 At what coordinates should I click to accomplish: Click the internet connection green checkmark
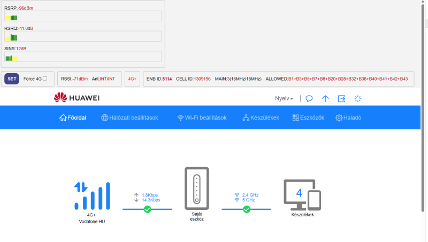[148, 209]
